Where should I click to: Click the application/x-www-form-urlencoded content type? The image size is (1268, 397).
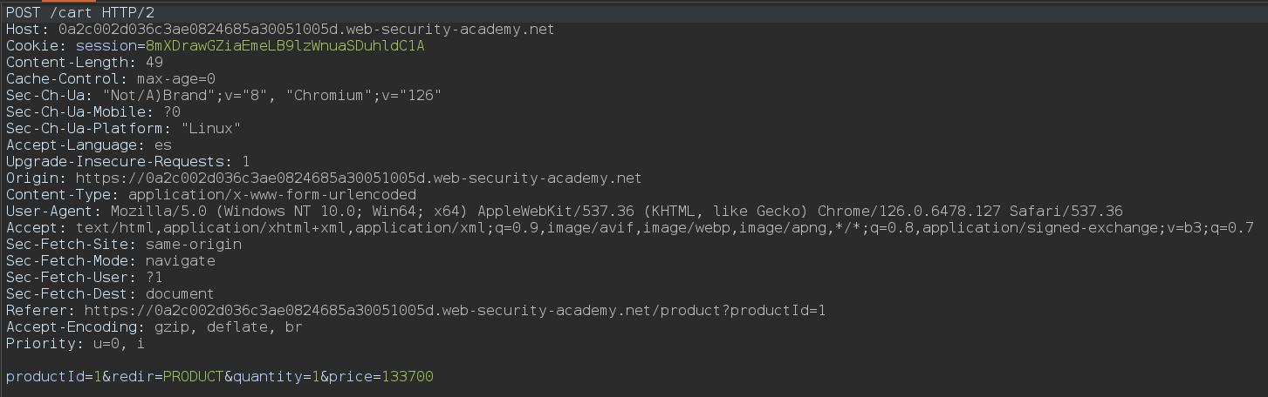pos(272,194)
